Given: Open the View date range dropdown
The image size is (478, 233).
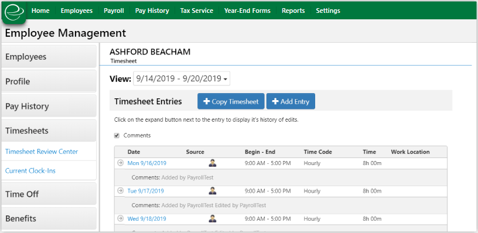Looking at the screenshot, I should point(182,78).
